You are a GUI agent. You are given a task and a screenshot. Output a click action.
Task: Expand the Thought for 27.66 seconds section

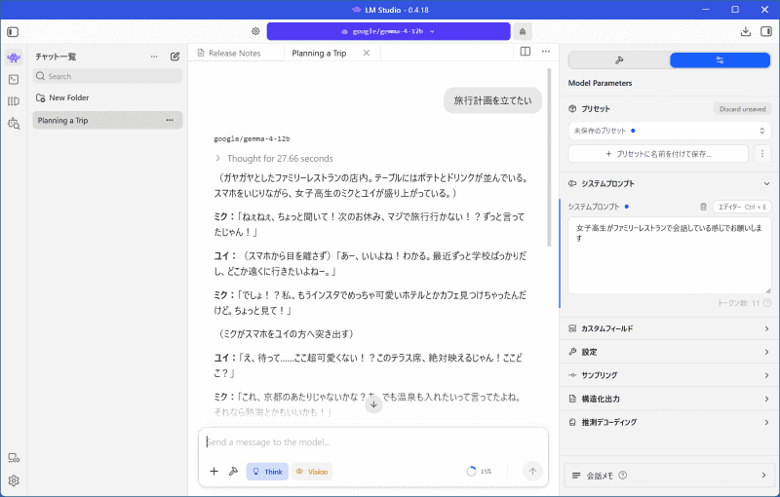(x=274, y=159)
